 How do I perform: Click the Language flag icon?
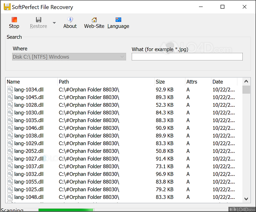(x=118, y=20)
